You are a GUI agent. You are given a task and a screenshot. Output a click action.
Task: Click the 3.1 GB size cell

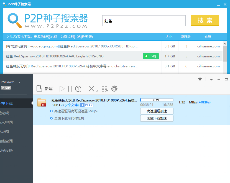[x=170, y=66]
